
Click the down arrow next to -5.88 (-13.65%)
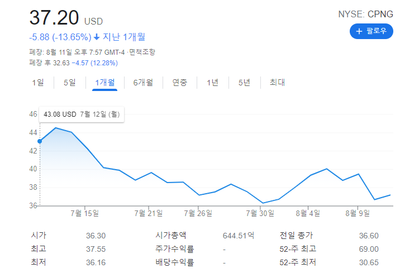click(x=97, y=37)
